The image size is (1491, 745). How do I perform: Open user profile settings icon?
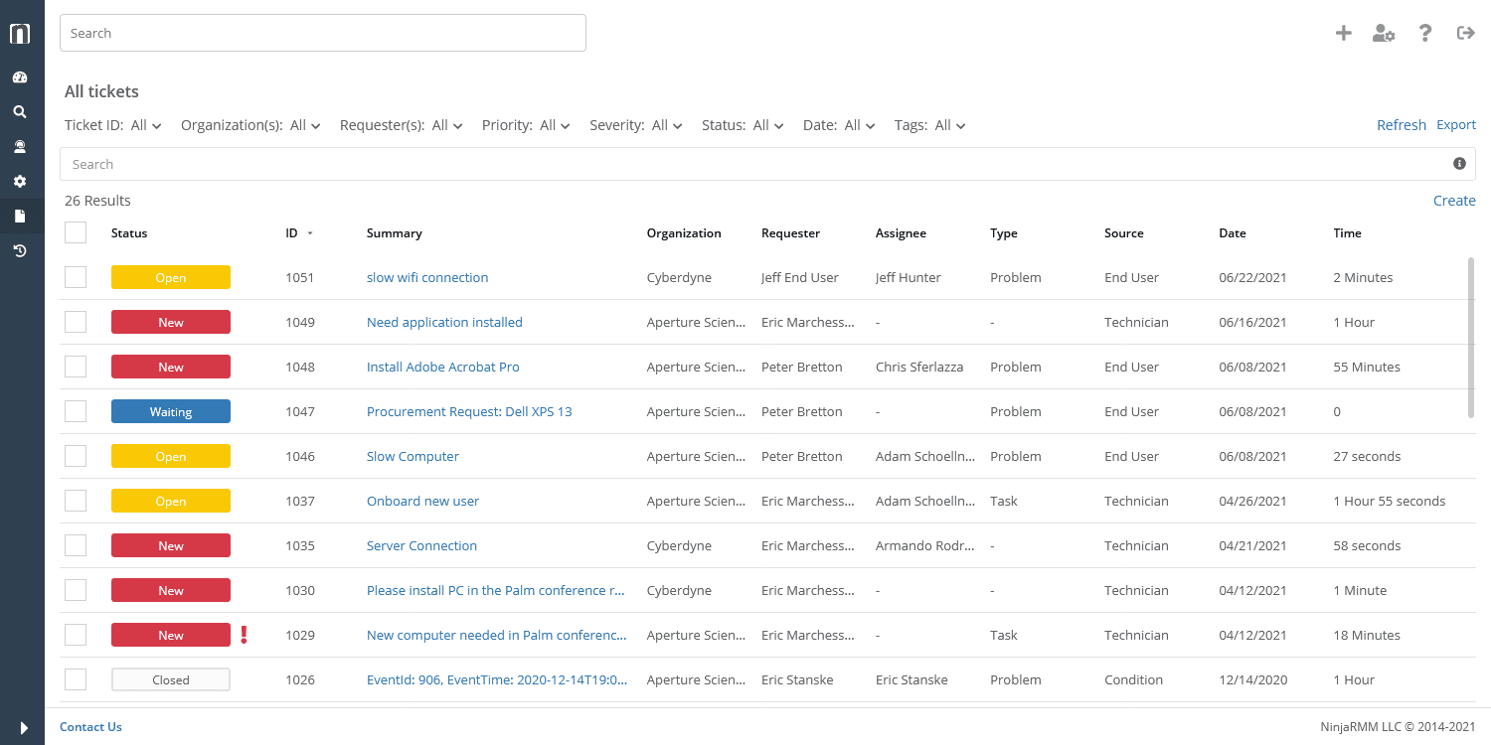[1384, 33]
